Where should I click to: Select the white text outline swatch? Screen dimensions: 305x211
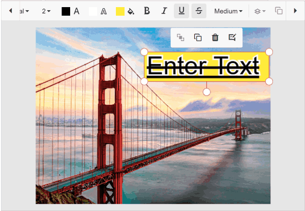pyautogui.click(x=93, y=11)
